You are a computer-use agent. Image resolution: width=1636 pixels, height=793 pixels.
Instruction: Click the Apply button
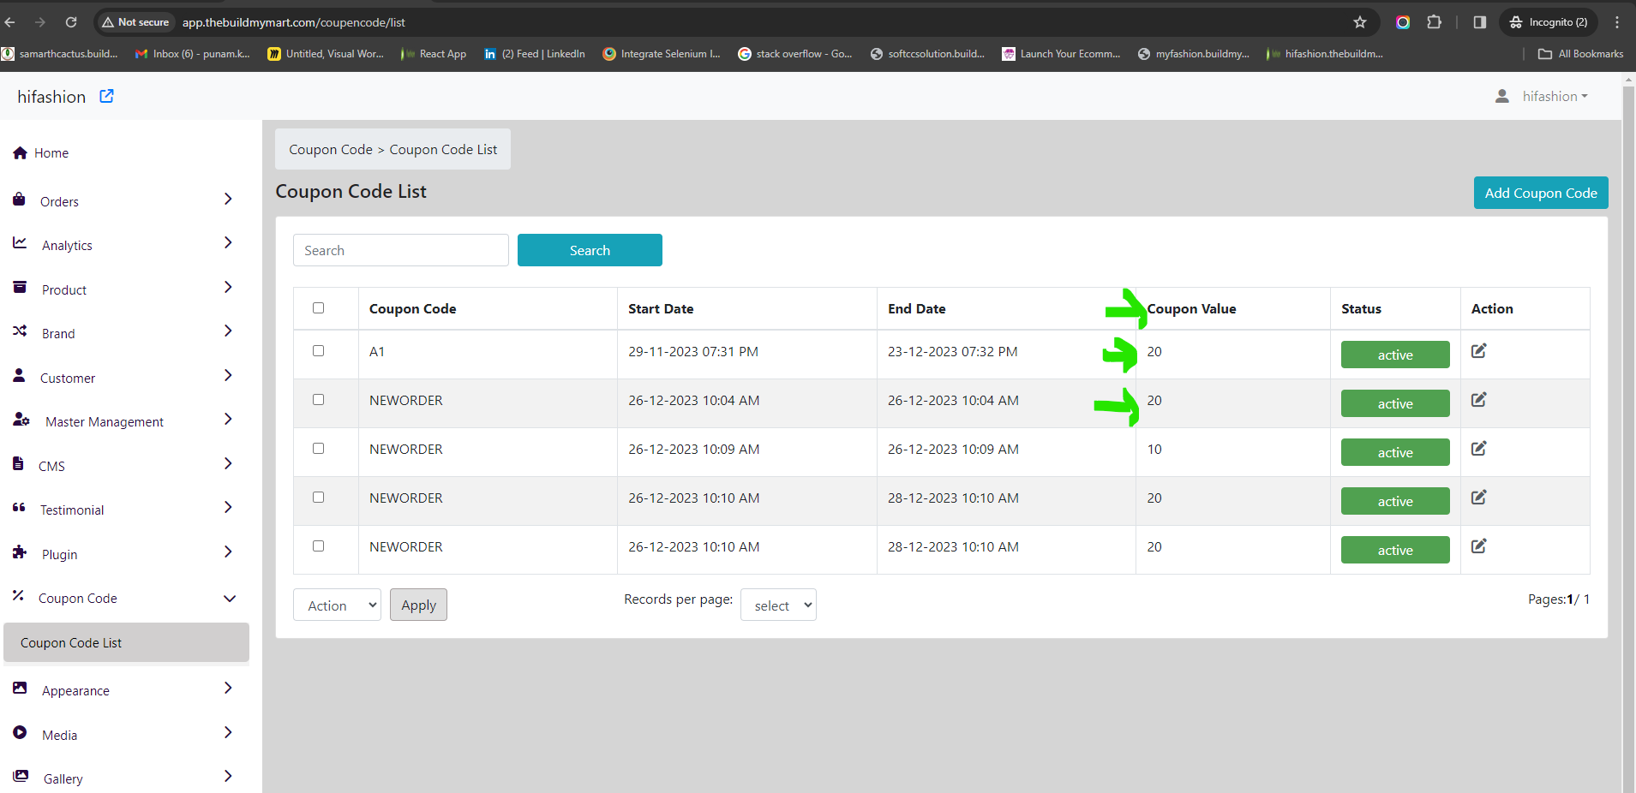pos(418,605)
